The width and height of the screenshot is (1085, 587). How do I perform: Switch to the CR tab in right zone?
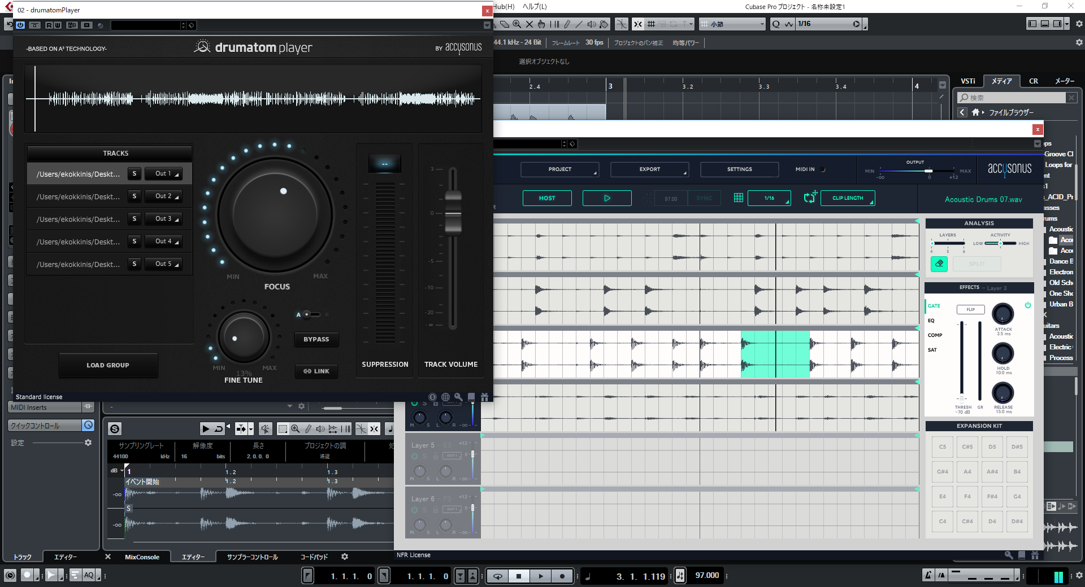tap(1034, 81)
